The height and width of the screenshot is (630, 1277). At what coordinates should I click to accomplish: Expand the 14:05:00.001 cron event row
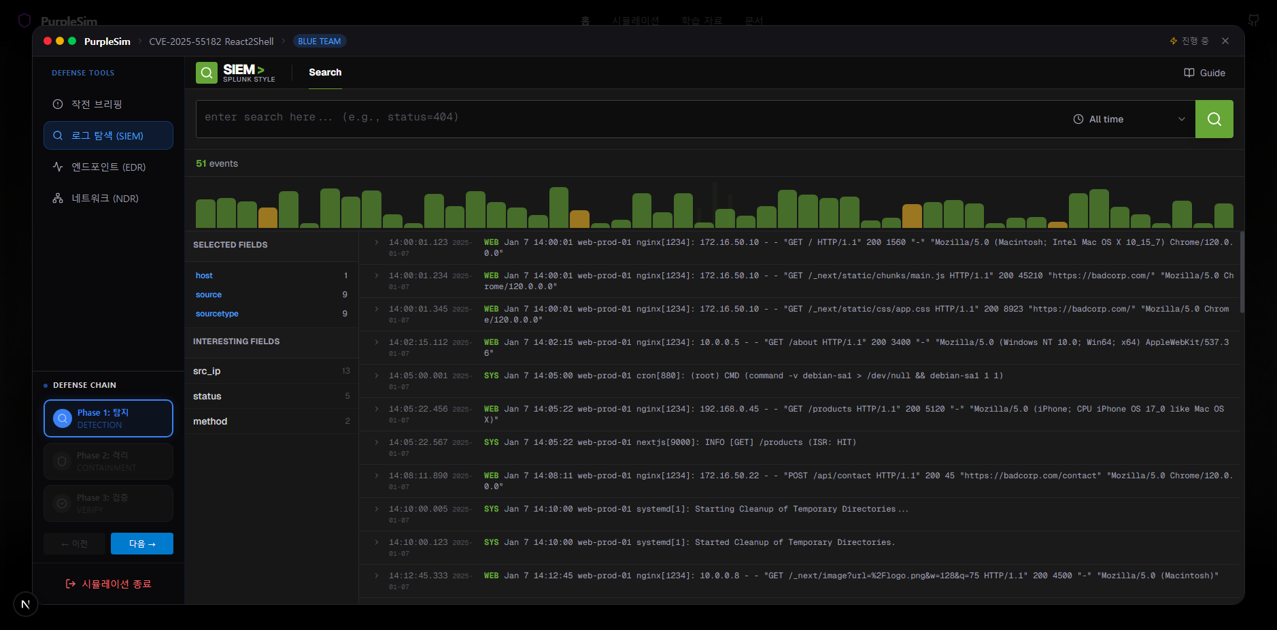(x=377, y=376)
